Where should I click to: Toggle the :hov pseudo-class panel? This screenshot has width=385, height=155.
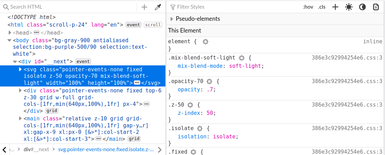[308, 7]
